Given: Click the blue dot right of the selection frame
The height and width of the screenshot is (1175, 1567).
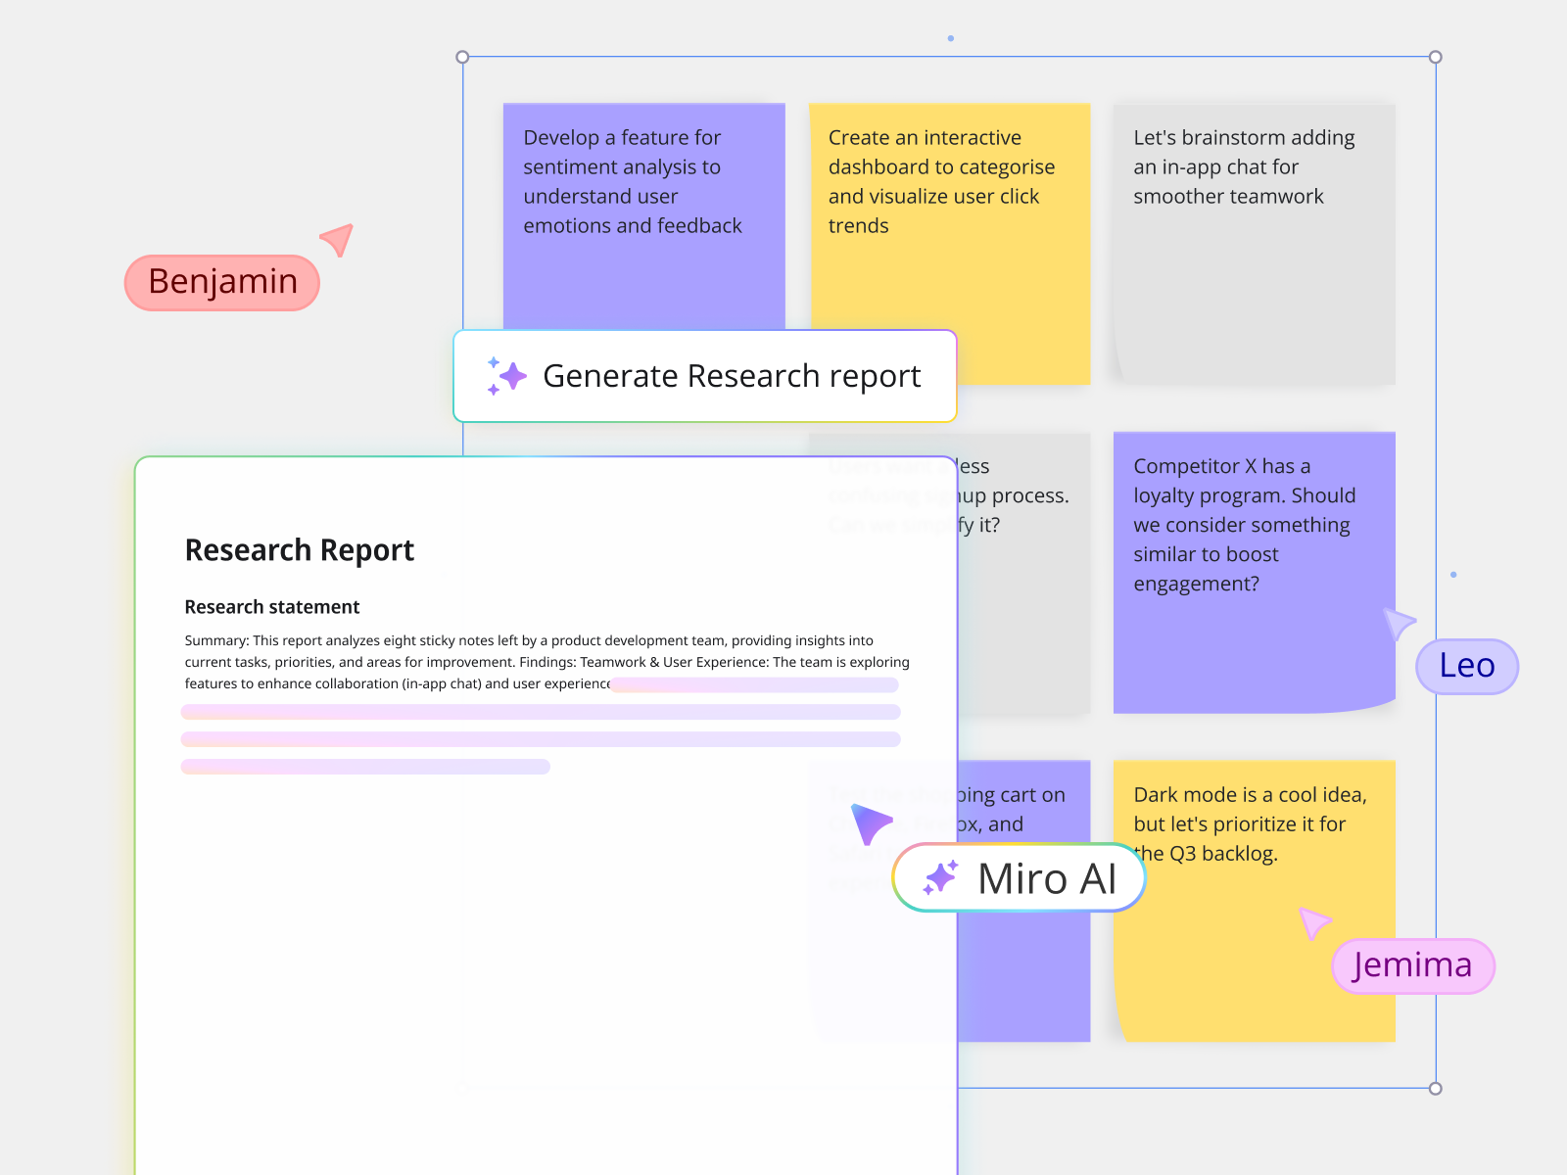Looking at the screenshot, I should [1453, 574].
